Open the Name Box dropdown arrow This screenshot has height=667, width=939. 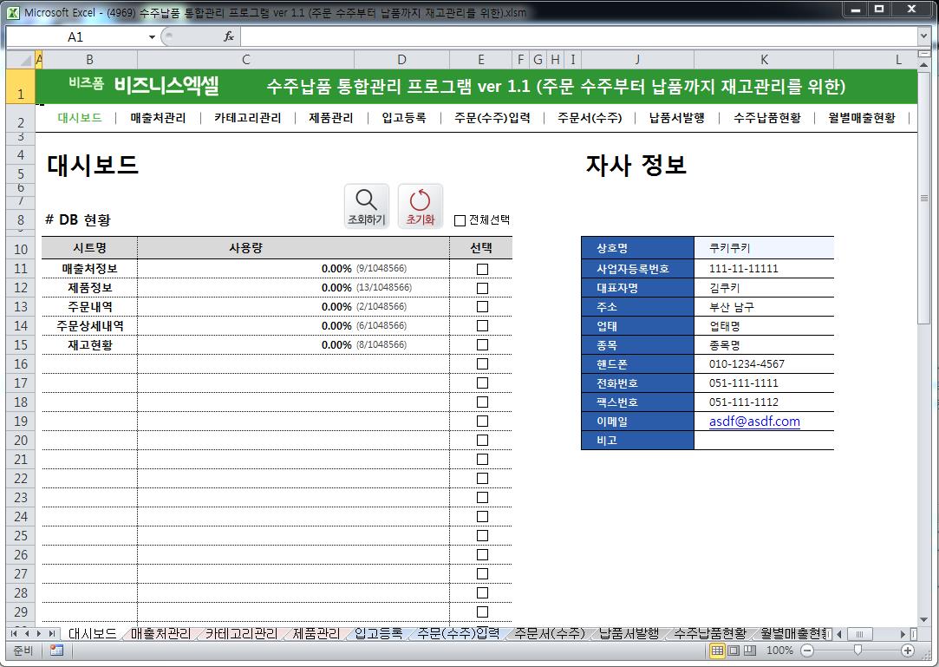(x=152, y=37)
